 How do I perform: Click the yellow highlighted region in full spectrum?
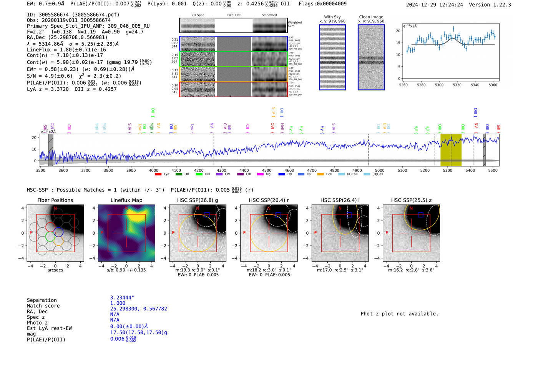click(x=451, y=150)
